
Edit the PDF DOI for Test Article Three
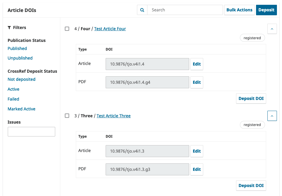(197, 169)
